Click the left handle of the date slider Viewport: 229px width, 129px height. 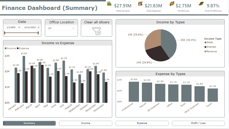click(x=5, y=33)
